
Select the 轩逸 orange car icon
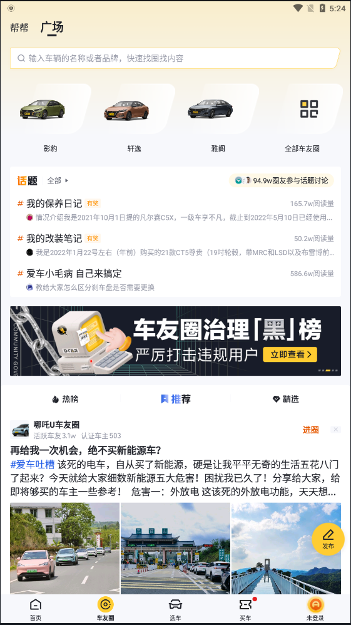click(126, 110)
